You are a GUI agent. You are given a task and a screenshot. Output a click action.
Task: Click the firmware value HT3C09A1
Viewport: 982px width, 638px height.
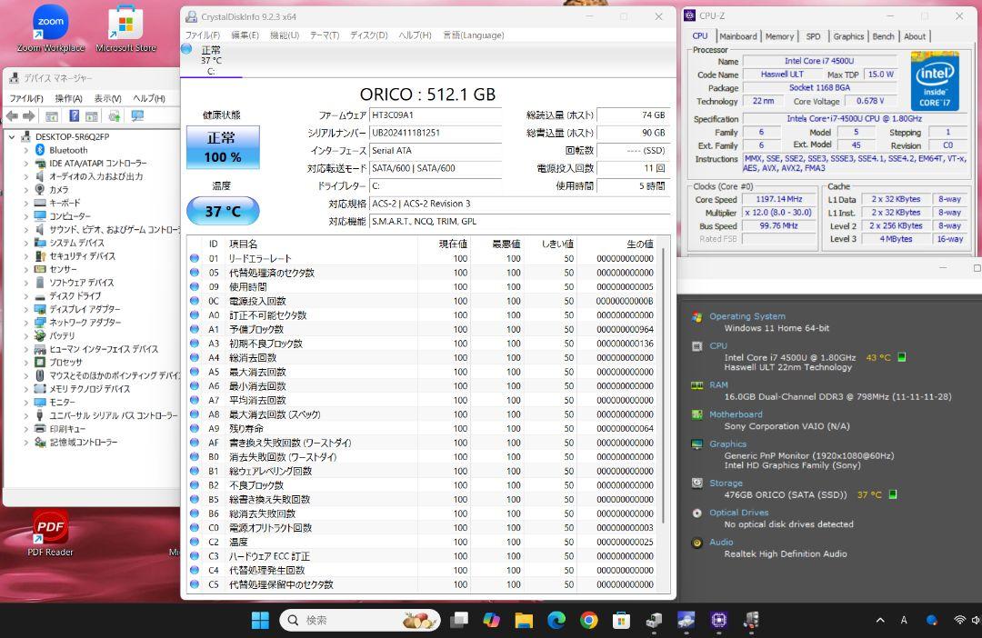pyautogui.click(x=436, y=115)
